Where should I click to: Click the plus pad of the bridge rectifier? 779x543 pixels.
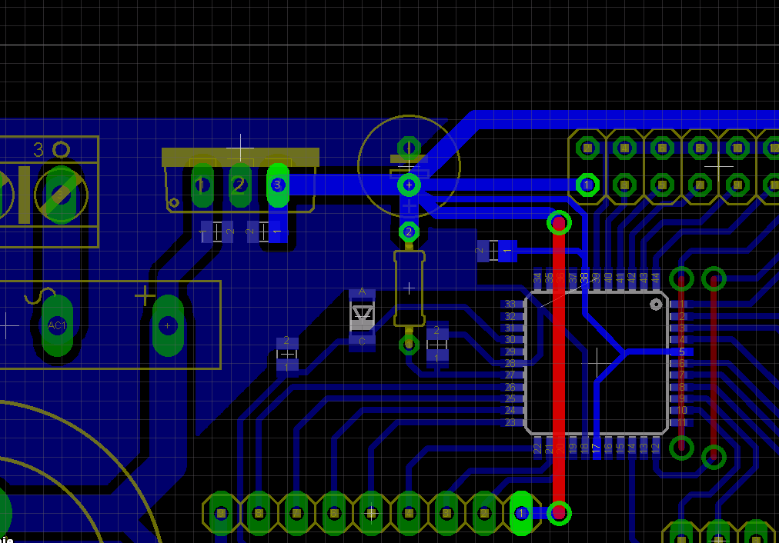168,325
